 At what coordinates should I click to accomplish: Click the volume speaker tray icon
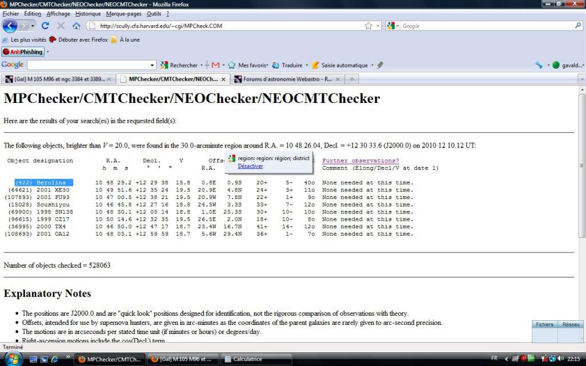pyautogui.click(x=561, y=359)
